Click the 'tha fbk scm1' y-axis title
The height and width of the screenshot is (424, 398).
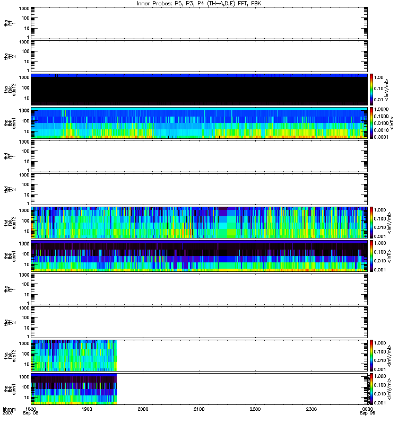tap(10, 123)
